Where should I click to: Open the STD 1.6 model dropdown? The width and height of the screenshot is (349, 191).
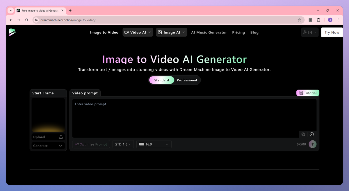pyautogui.click(x=123, y=144)
